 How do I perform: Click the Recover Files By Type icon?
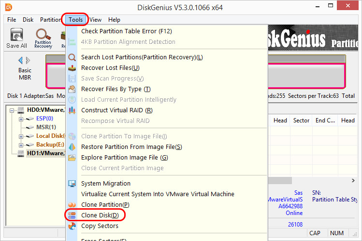[72, 89]
